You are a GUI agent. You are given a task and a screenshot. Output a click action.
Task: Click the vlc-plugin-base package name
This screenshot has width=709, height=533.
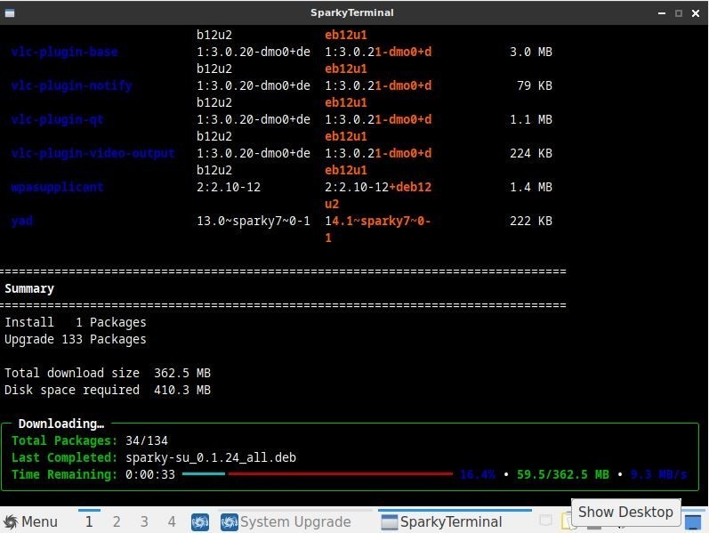[64, 52]
